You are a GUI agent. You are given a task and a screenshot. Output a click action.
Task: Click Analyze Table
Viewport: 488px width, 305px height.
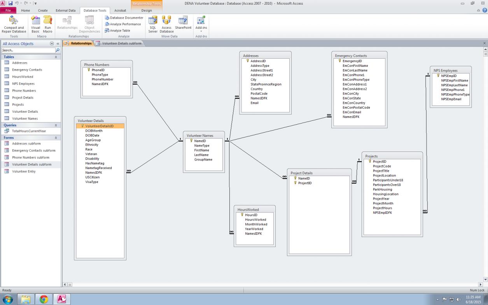[x=117, y=30]
